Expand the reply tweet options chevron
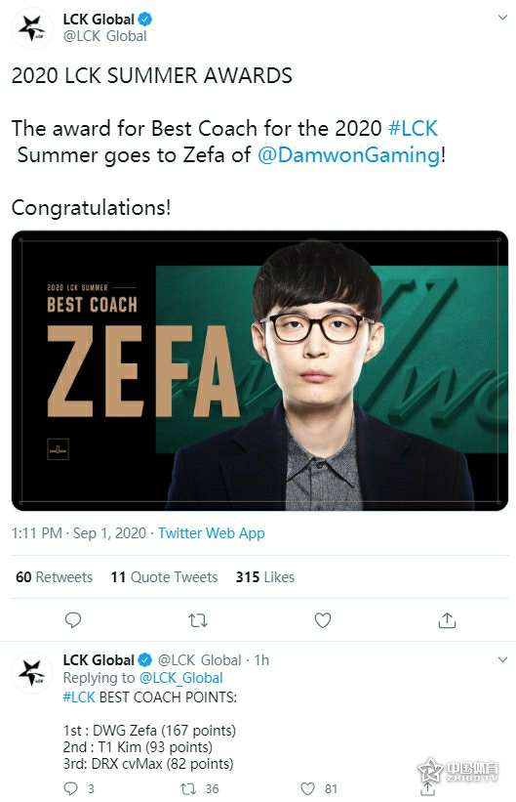The image size is (516, 802). [502, 659]
